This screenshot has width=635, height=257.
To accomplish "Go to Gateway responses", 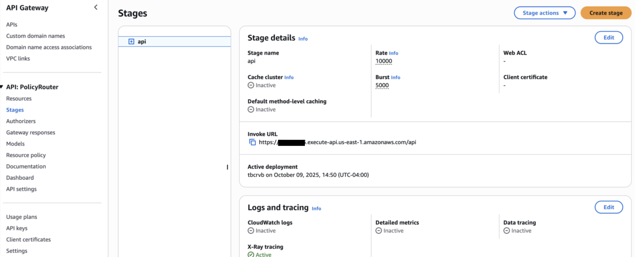I will point(31,132).
